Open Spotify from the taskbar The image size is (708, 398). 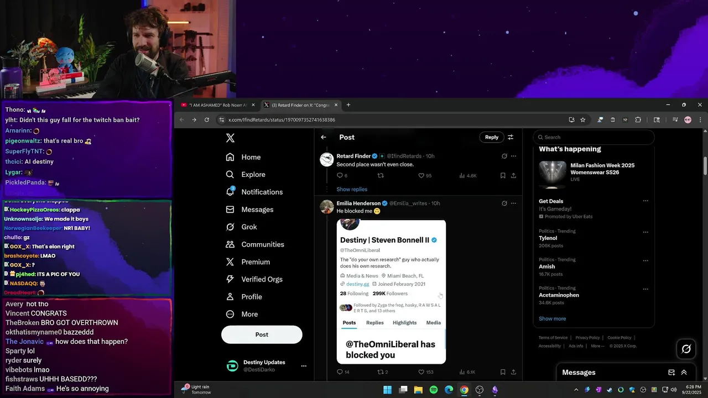pyautogui.click(x=434, y=390)
